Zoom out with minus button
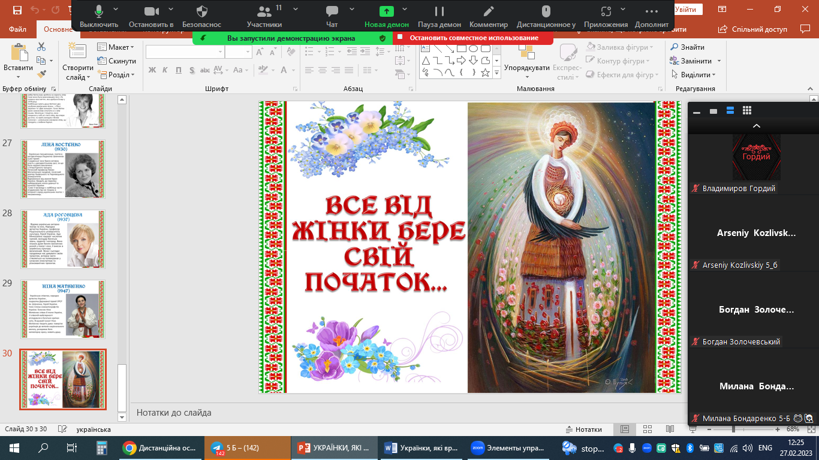Image resolution: width=819 pixels, height=460 pixels. pyautogui.click(x=708, y=429)
